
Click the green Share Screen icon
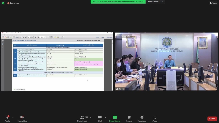coord(115,117)
